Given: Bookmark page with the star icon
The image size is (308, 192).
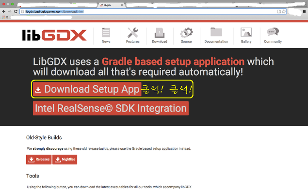Looking at the screenshot, I should 284,11.
